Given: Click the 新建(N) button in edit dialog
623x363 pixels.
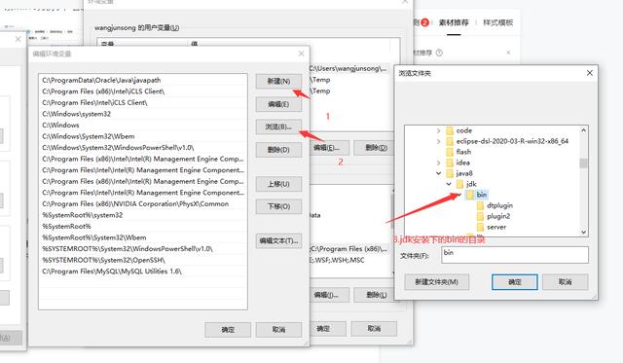Looking at the screenshot, I should coord(278,81).
